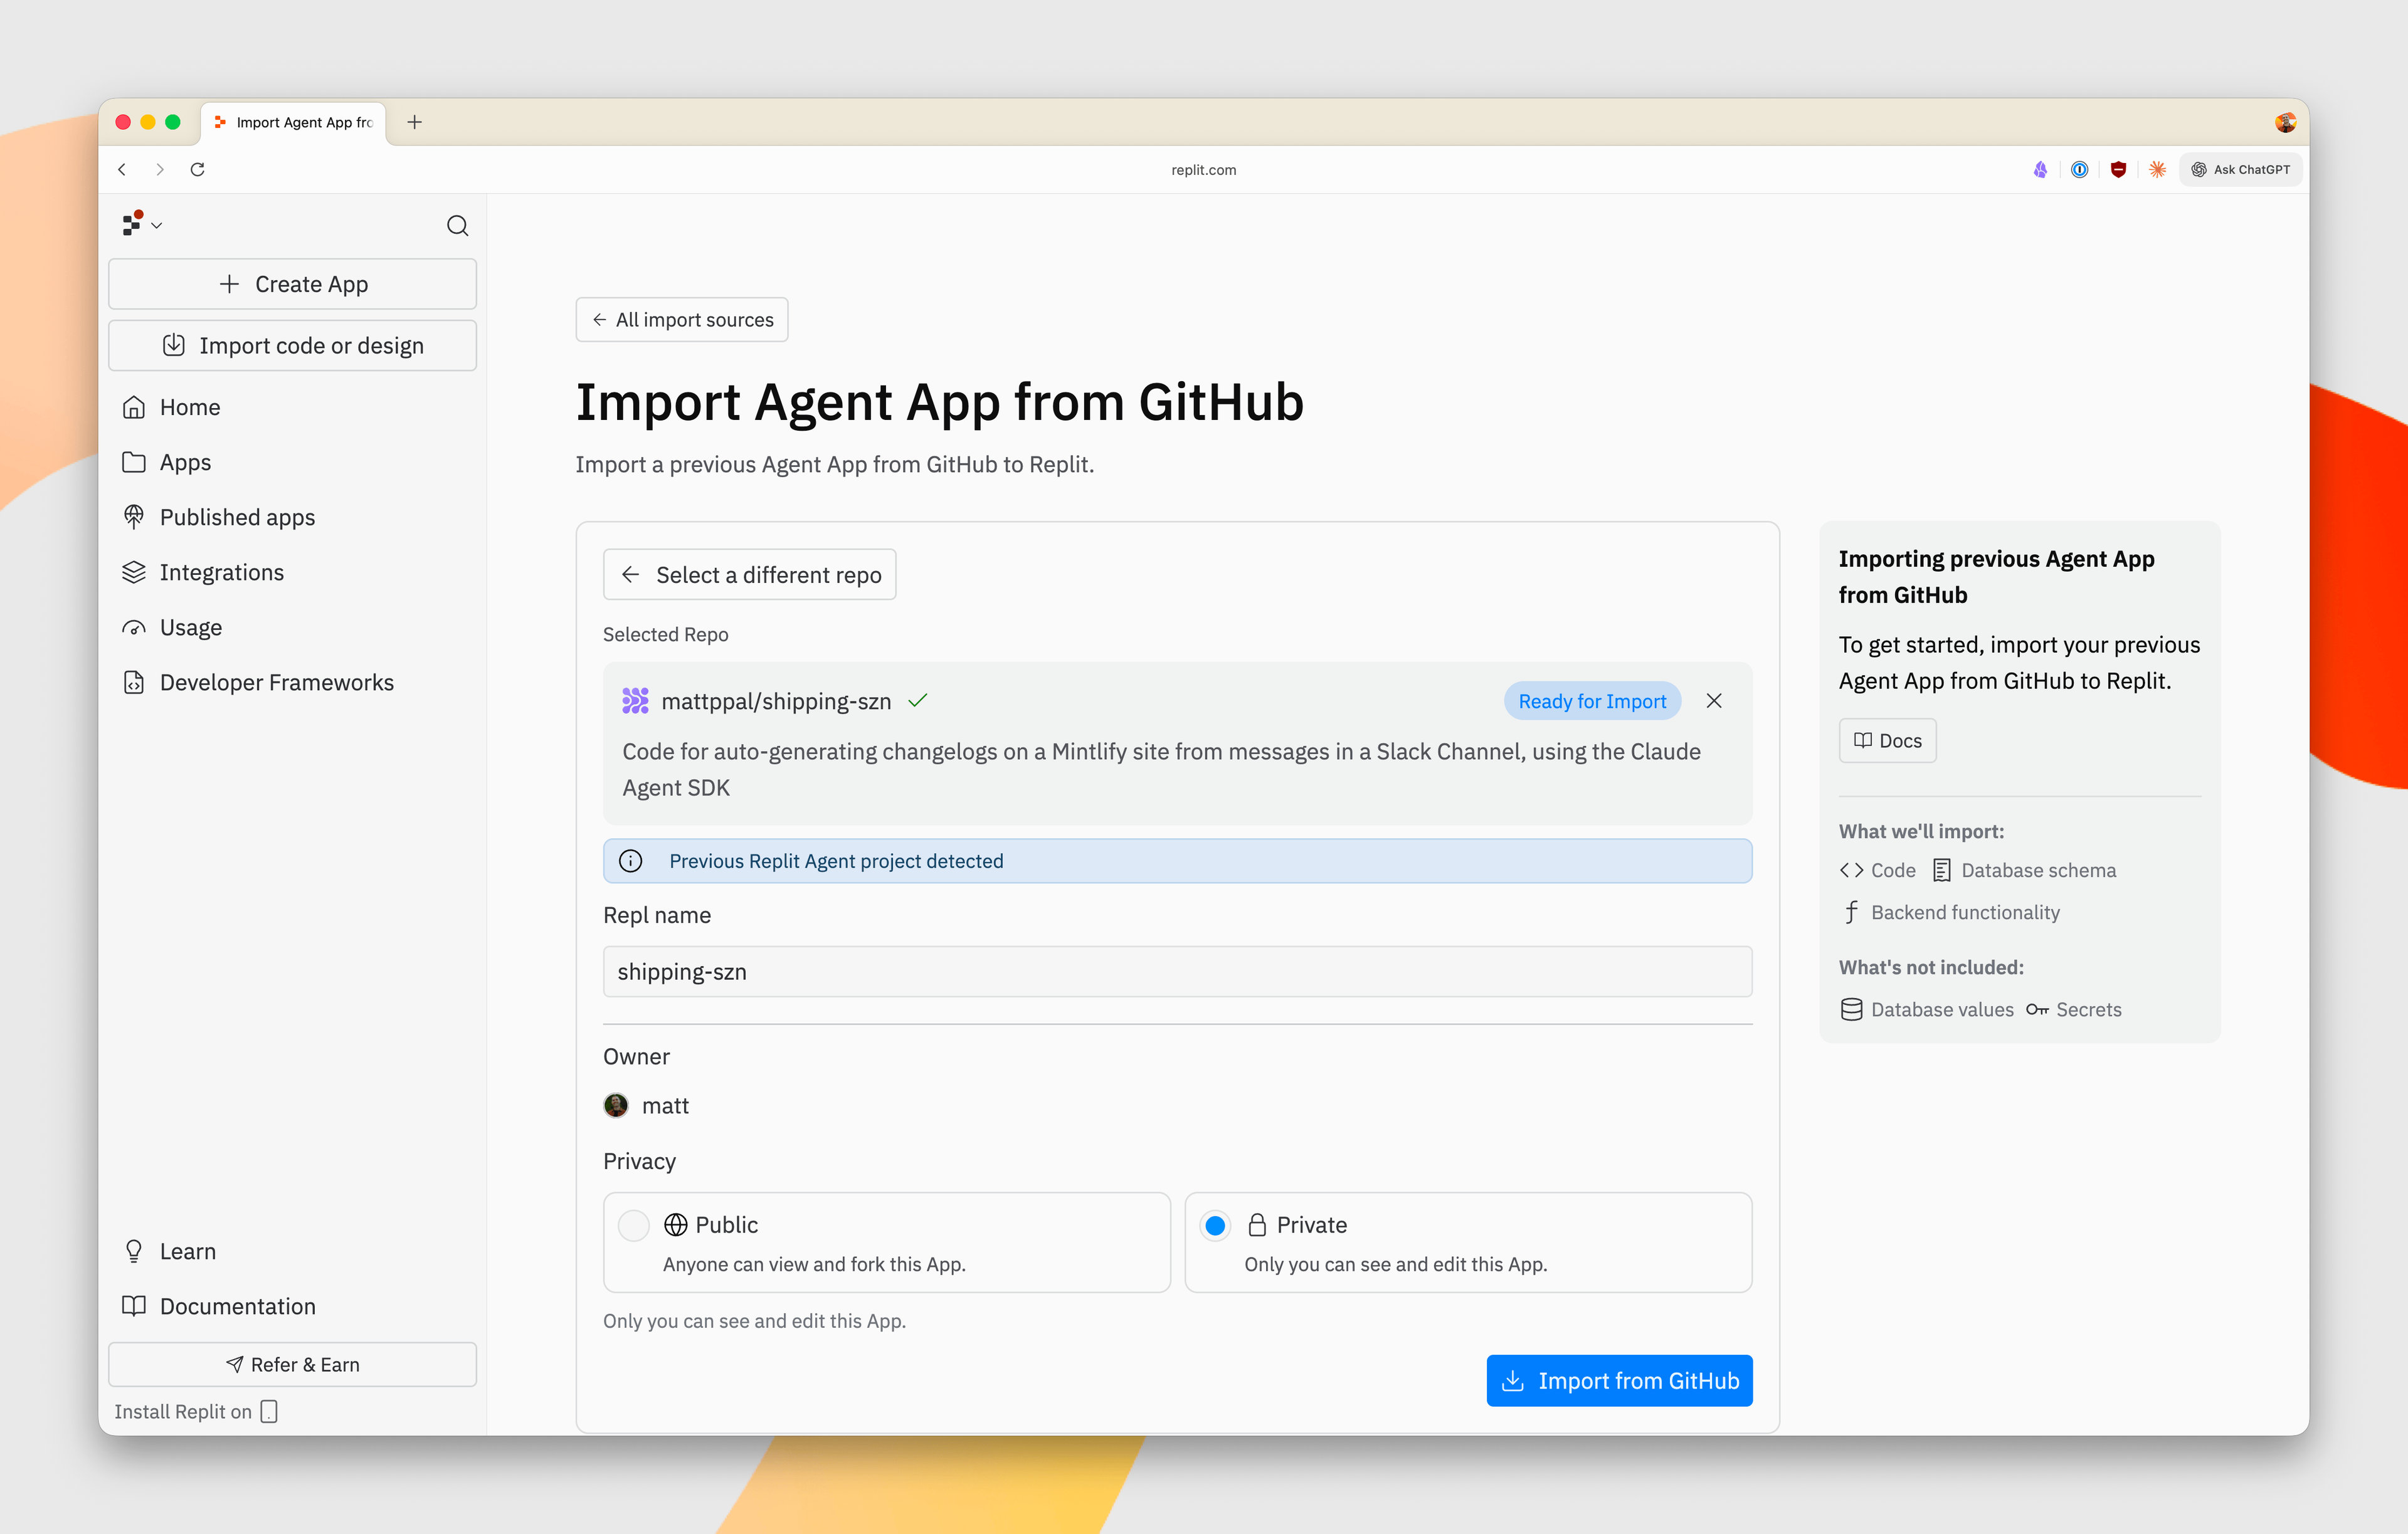Open a new browser tab with plus
This screenshot has width=2408, height=1534.
pyautogui.click(x=415, y=122)
